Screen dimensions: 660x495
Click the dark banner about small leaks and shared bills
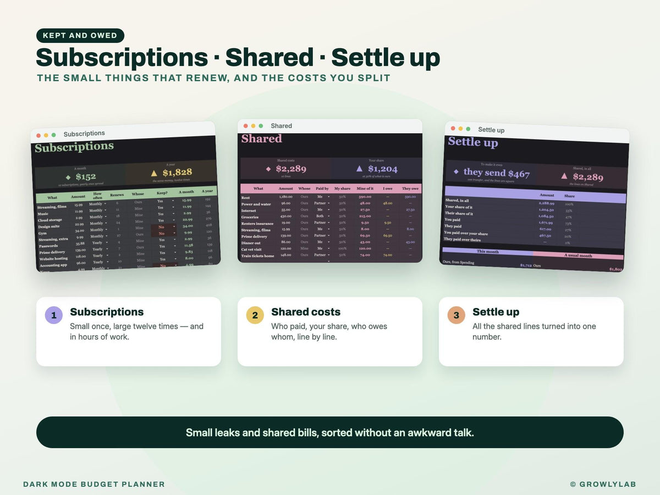330,432
